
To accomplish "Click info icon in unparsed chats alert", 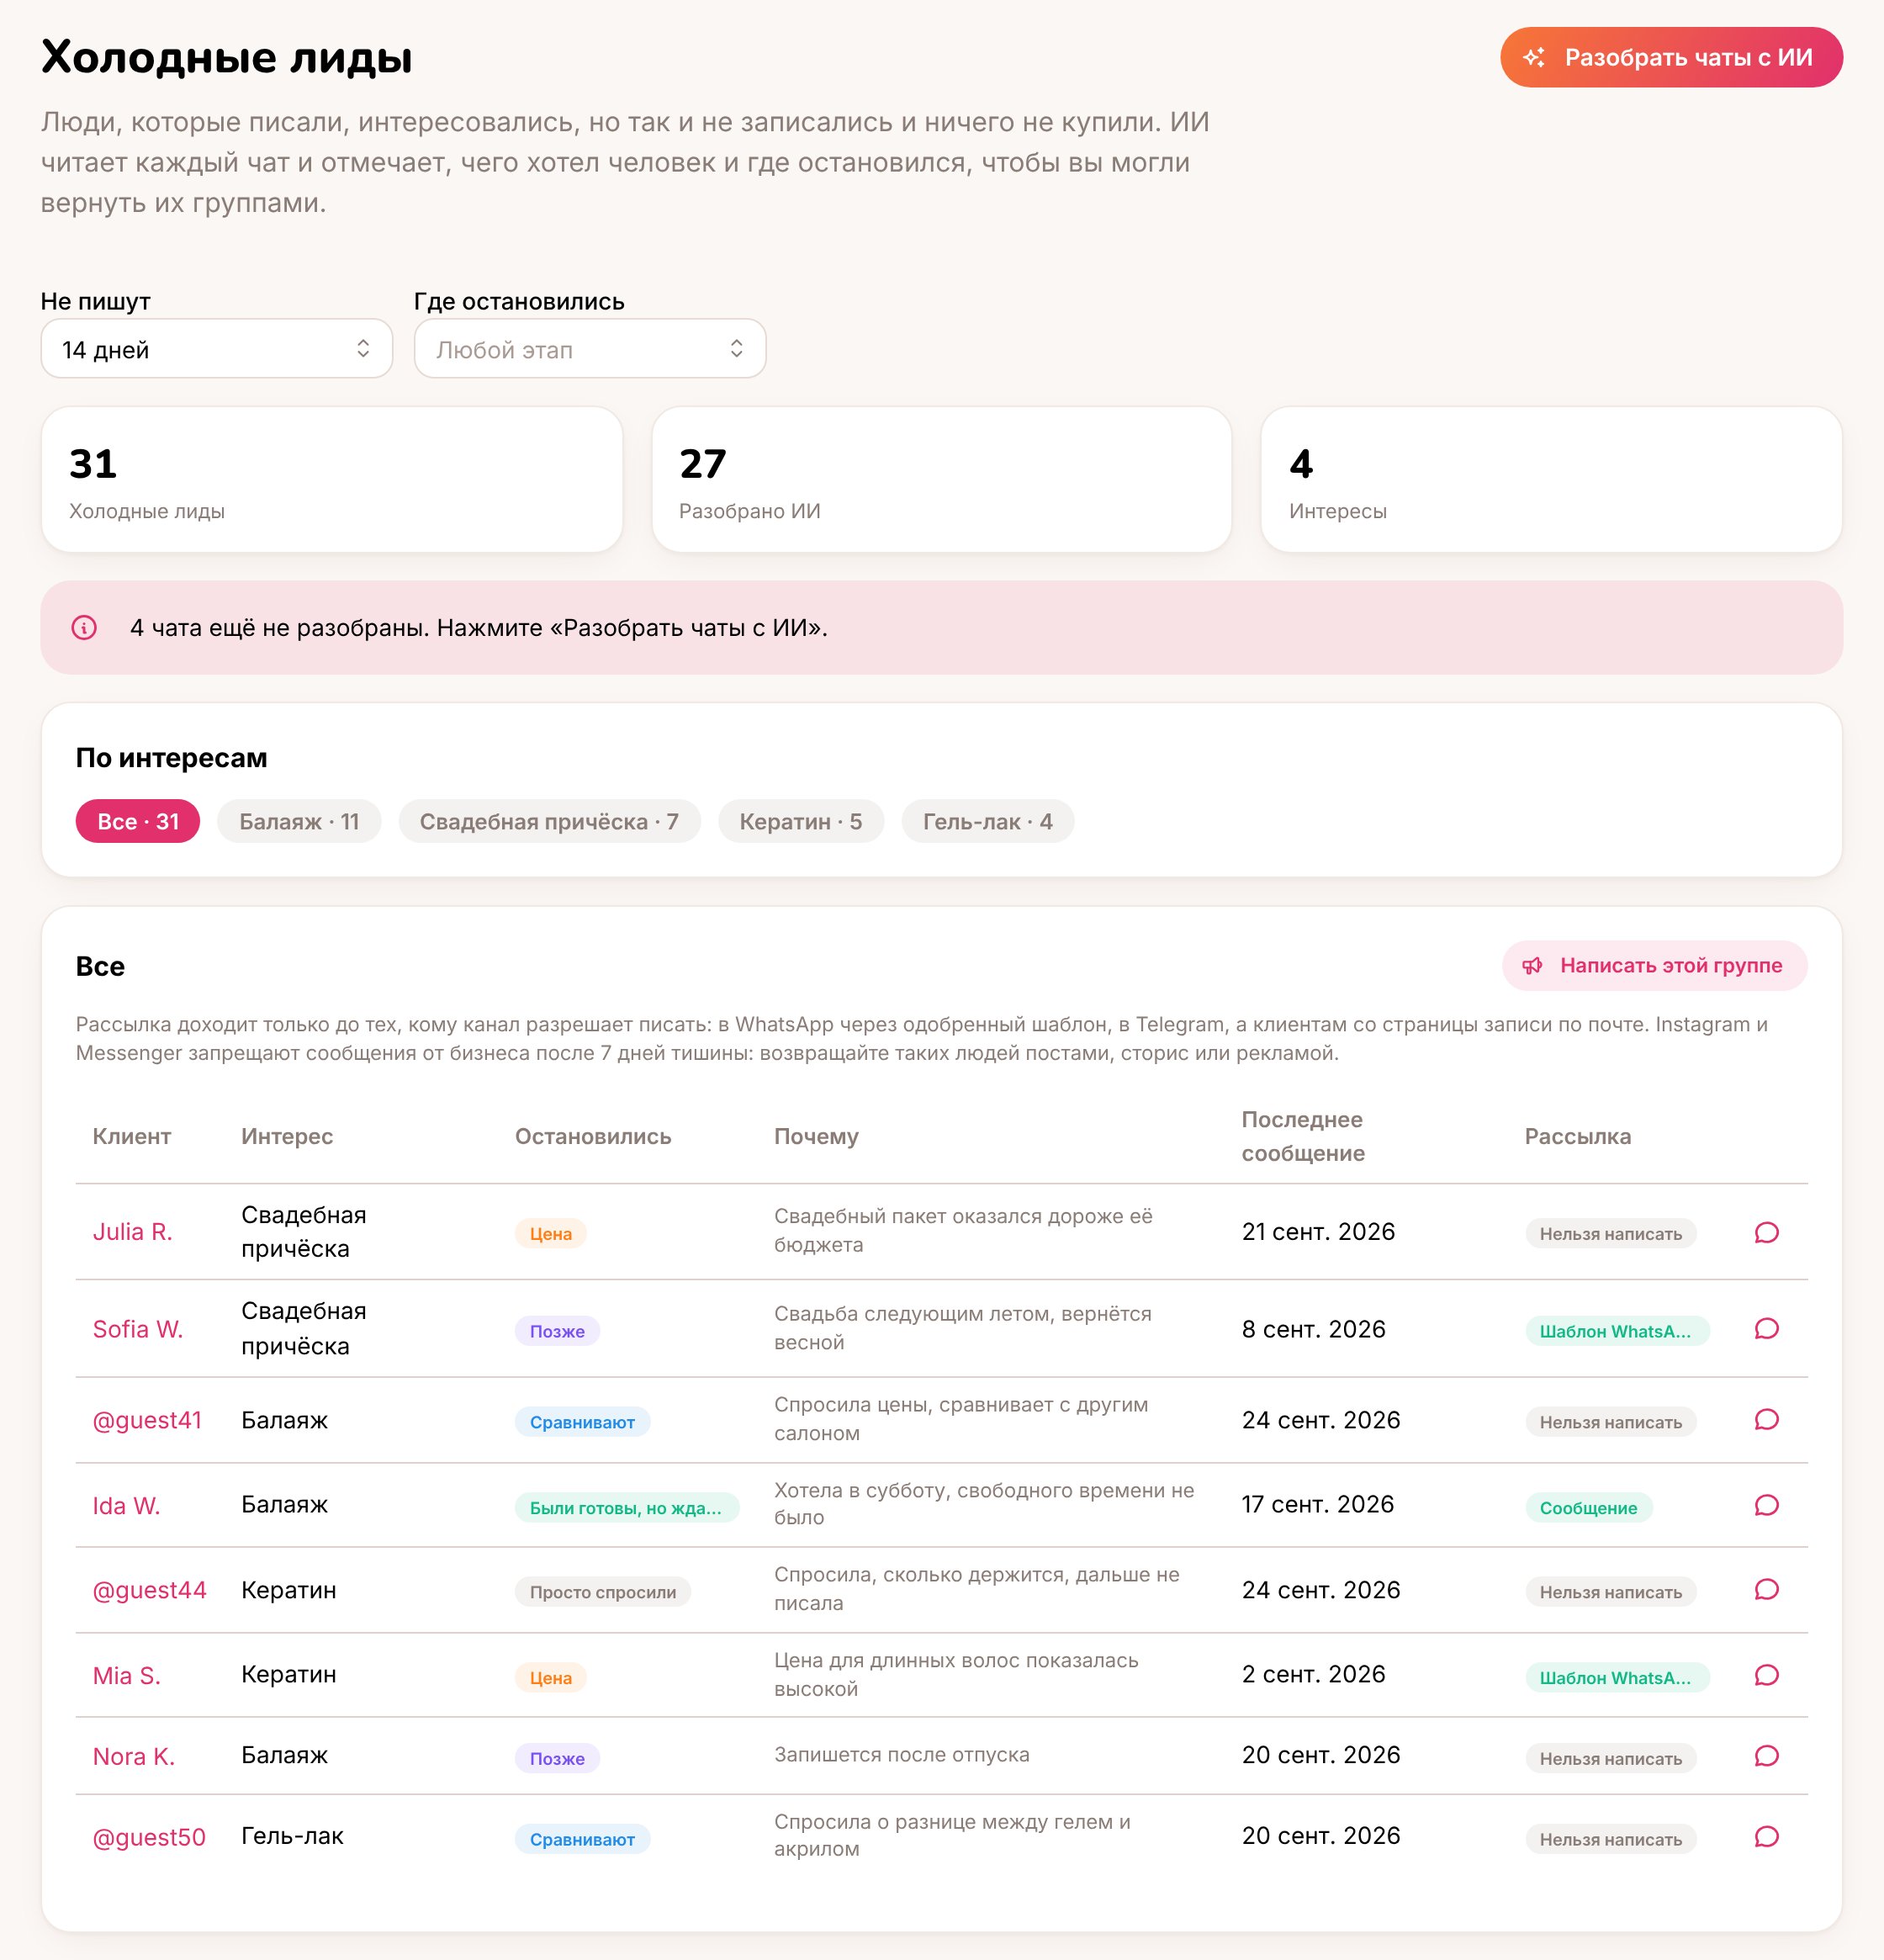I will 84,627.
